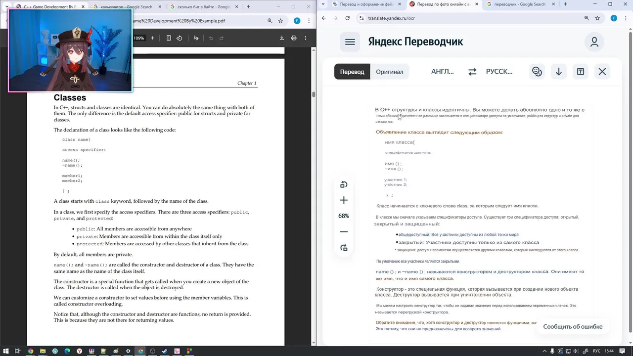Viewport: 633px width, 356px height.
Task: Rotate the translated image
Action: coord(344,184)
